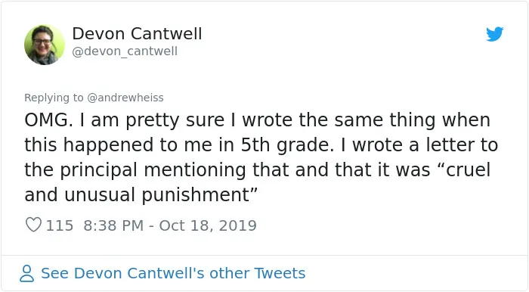Visit the @andrewheiss mention
Viewport: 529px width, 292px height.
tap(125, 98)
